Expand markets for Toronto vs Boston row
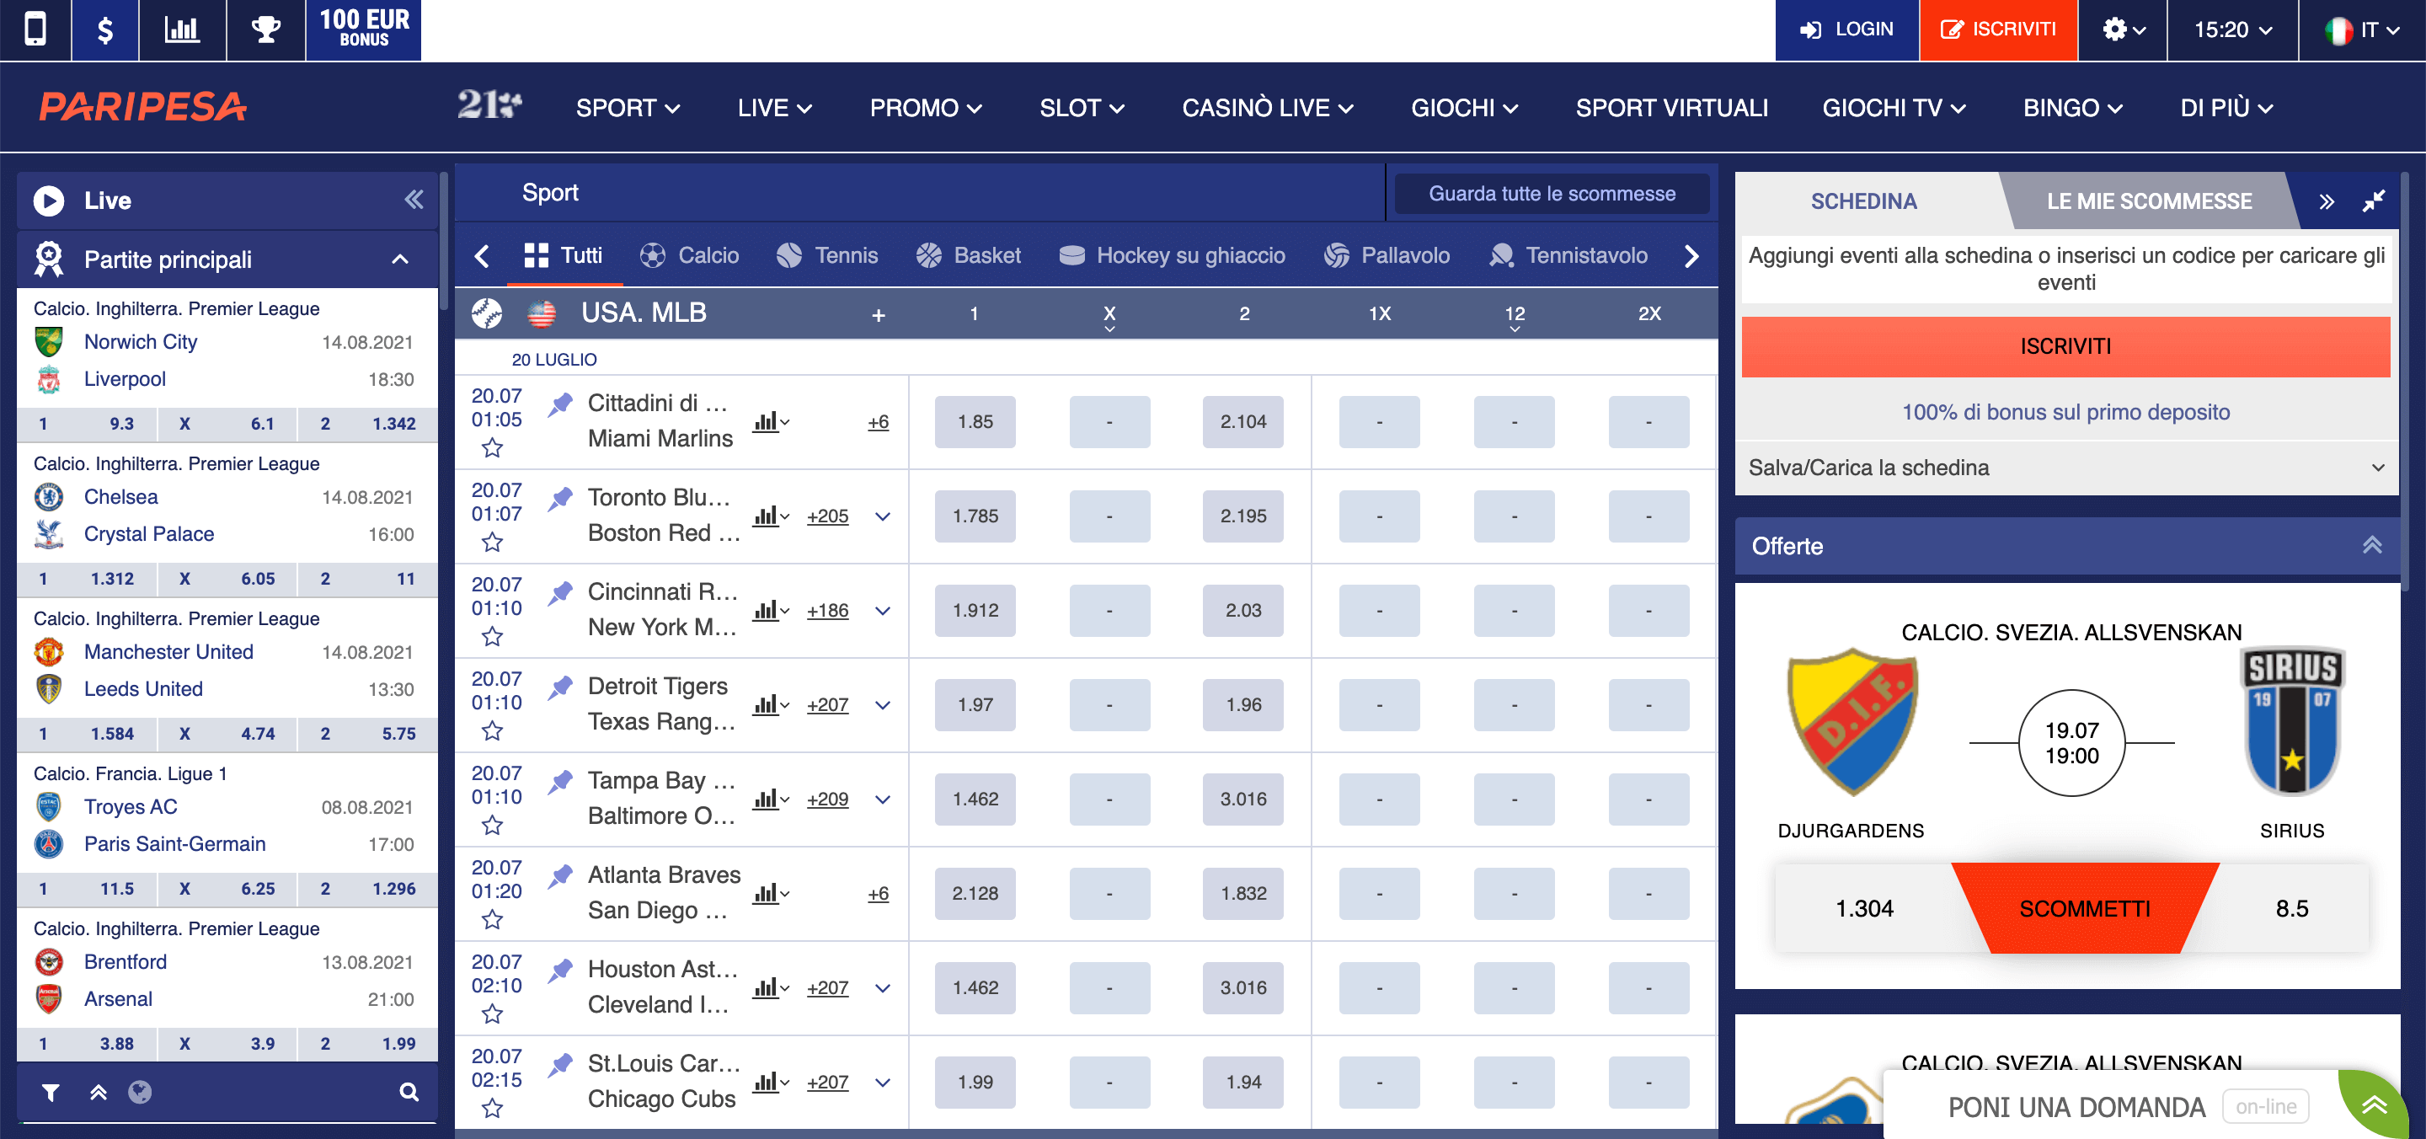Screen dimensions: 2426x1139 pyautogui.click(x=881, y=516)
